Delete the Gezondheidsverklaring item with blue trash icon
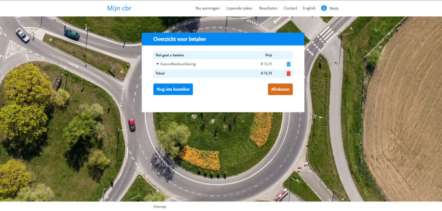The width and height of the screenshot is (442, 211). point(288,64)
